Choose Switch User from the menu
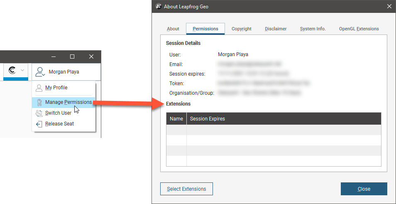 (58, 113)
